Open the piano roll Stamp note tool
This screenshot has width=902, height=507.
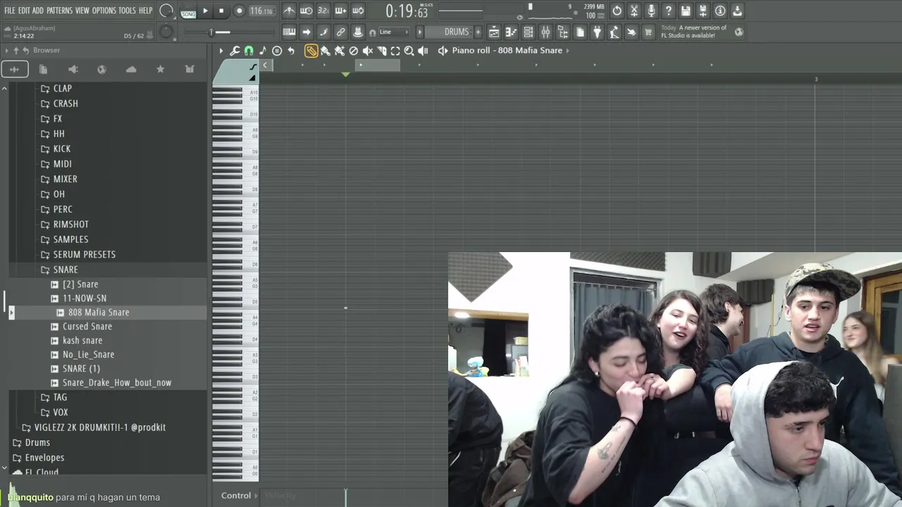[x=263, y=51]
